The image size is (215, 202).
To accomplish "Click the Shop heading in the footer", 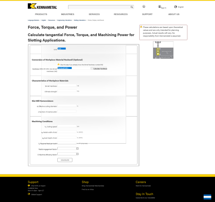I will click(85, 182).
